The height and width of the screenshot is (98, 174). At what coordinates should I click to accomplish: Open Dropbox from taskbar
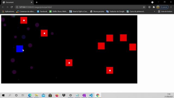64,95
